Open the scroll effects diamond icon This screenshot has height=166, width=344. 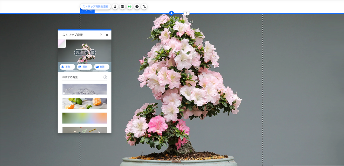(x=115, y=7)
